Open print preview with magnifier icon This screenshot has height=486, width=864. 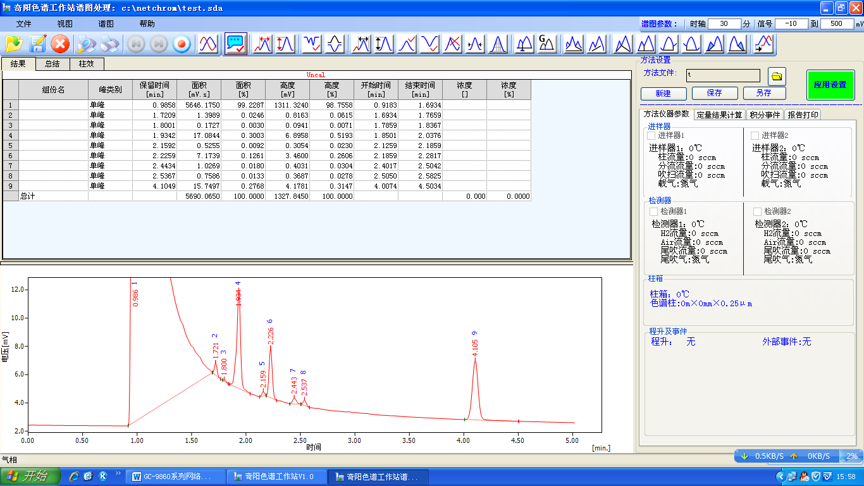pyautogui.click(x=86, y=44)
